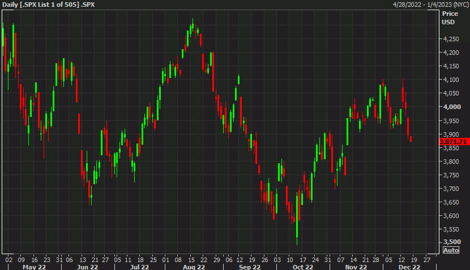Click the Dec 22 month label

click(x=409, y=267)
